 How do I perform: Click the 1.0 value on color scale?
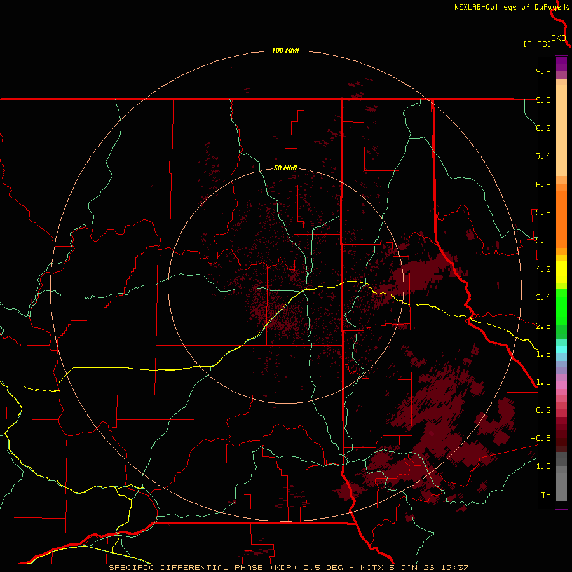[x=543, y=382]
